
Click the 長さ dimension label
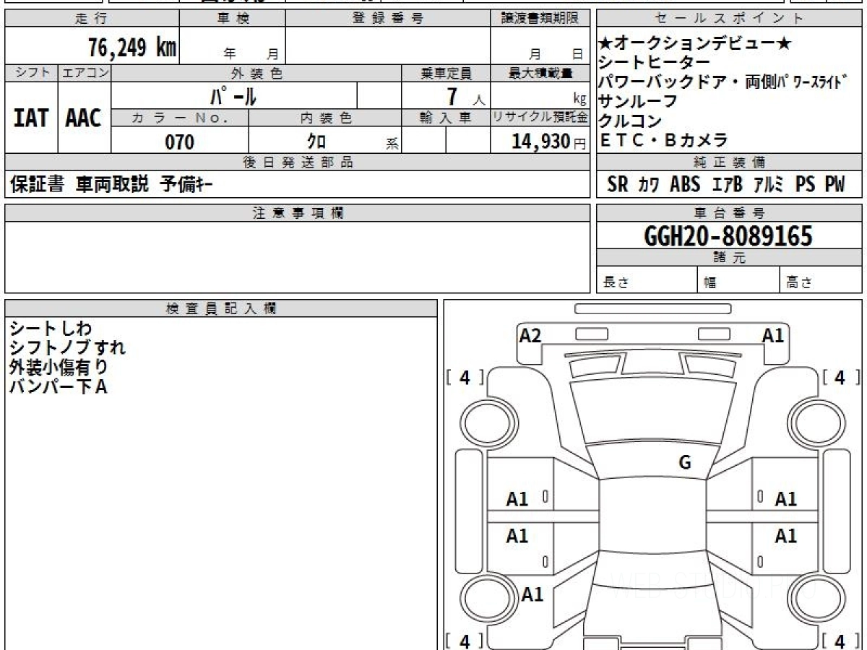(616, 283)
